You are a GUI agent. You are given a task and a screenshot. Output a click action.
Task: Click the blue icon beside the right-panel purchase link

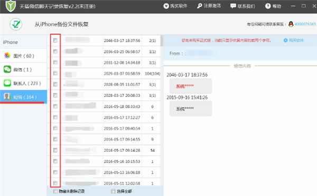pos(285,41)
